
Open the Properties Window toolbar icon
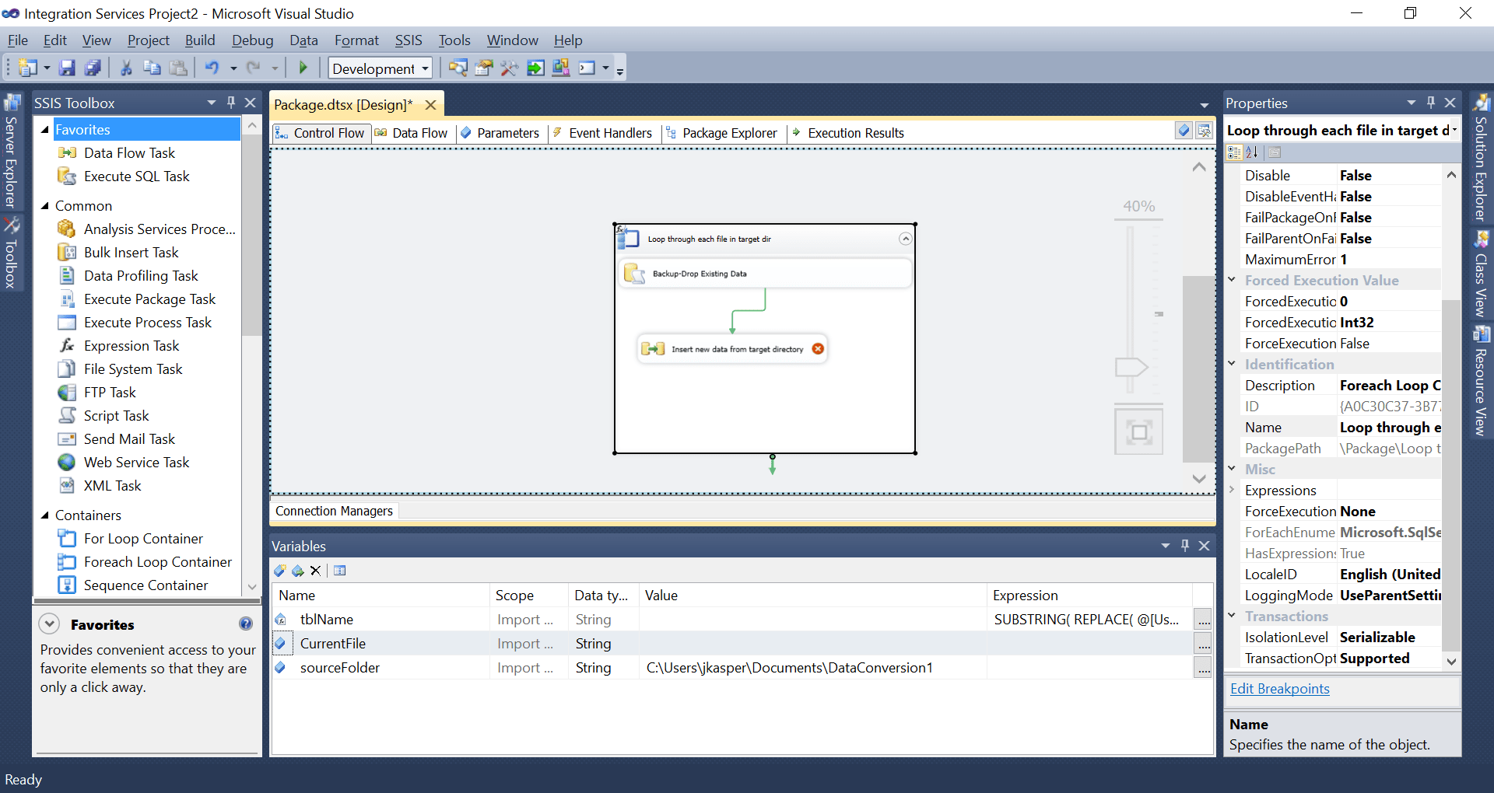point(484,68)
